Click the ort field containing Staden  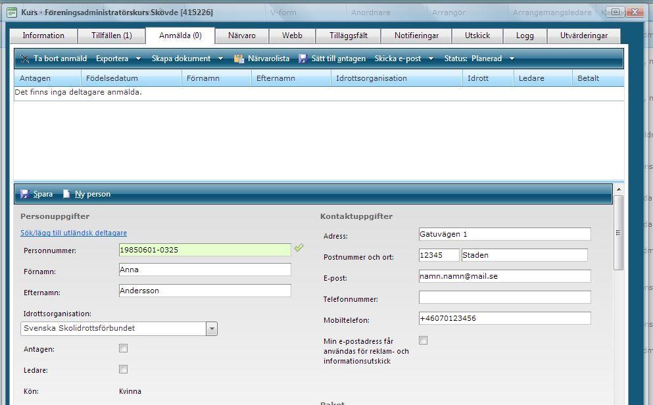[525, 255]
